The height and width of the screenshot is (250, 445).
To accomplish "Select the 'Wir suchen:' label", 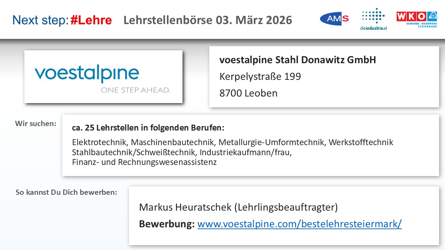I will pyautogui.click(x=35, y=124).
